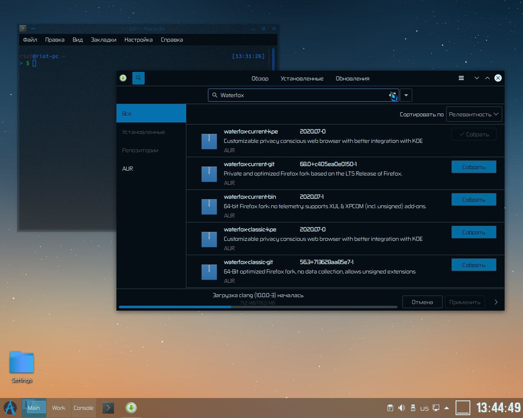Image resolution: width=523 pixels, height=418 pixels.
Task: Switch to Konsole from the taskbar
Action: (108, 408)
